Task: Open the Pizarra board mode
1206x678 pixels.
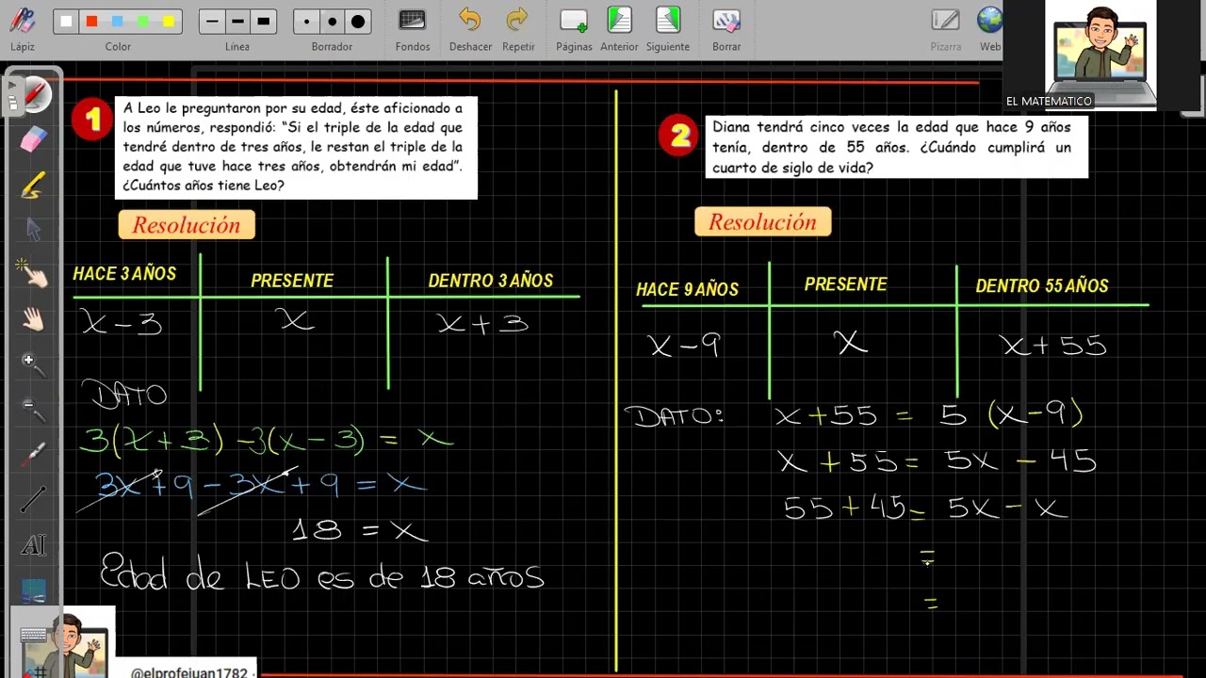Action: coord(945,21)
